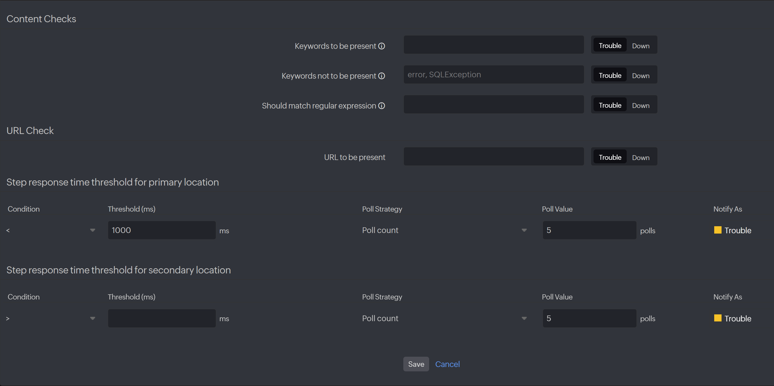Click info icon beside Should match regular expression

tap(381, 106)
